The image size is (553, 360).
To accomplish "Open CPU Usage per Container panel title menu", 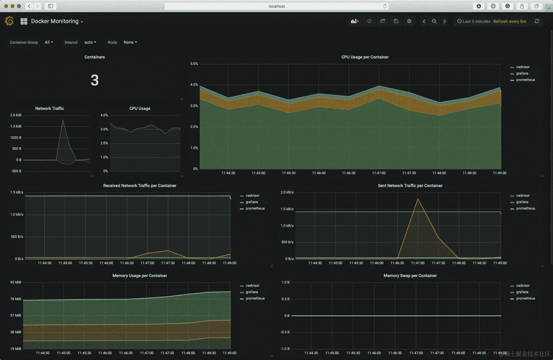I will pyautogui.click(x=365, y=57).
